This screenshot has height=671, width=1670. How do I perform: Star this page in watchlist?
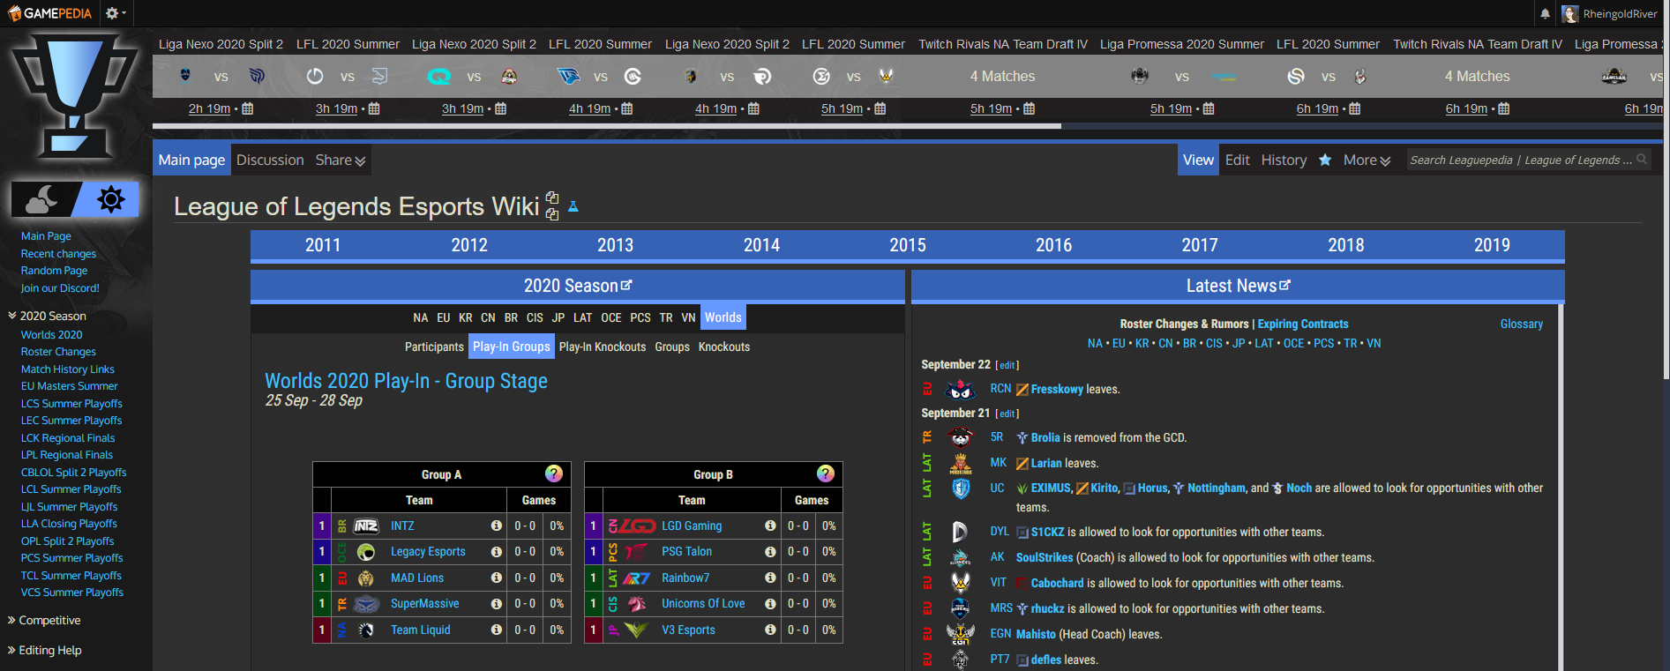(x=1325, y=160)
